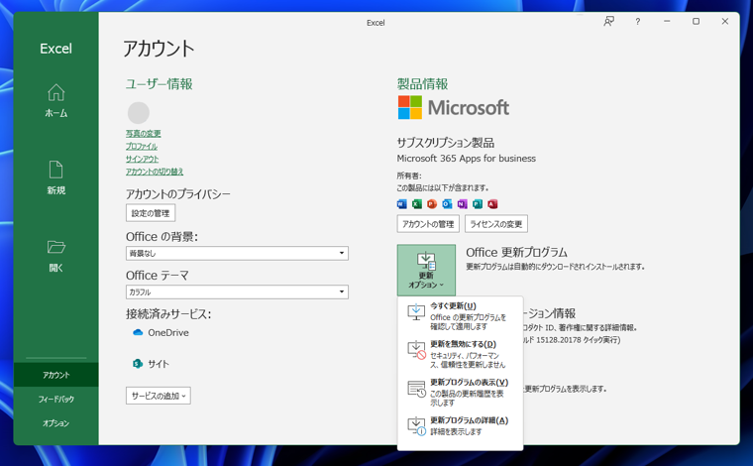Select アカウント tab in sidebar

pos(56,375)
